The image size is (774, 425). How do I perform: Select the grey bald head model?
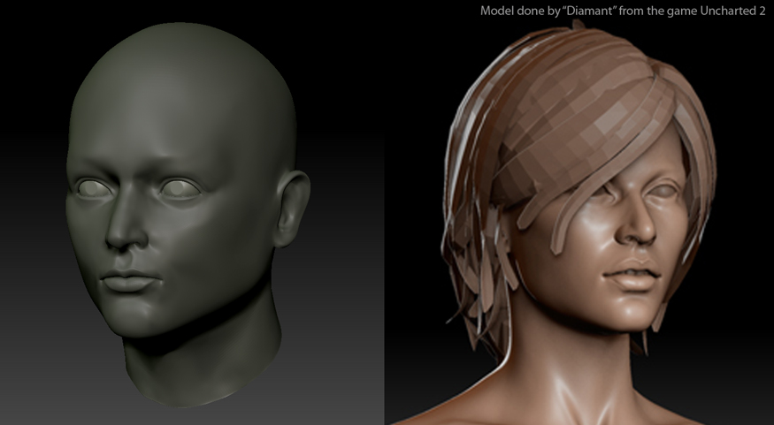[188, 215]
